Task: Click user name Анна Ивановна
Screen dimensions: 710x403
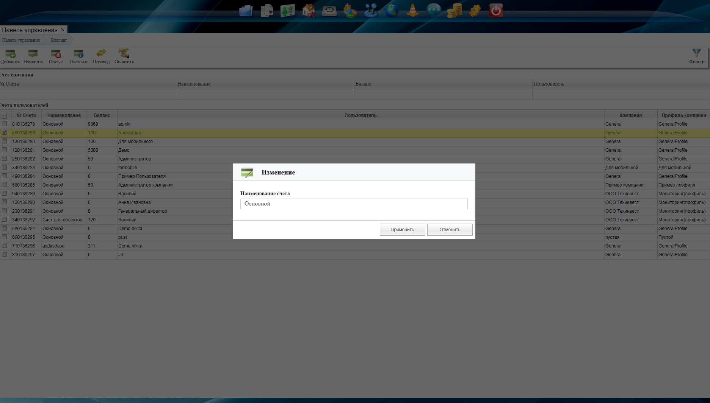Action: (x=134, y=202)
